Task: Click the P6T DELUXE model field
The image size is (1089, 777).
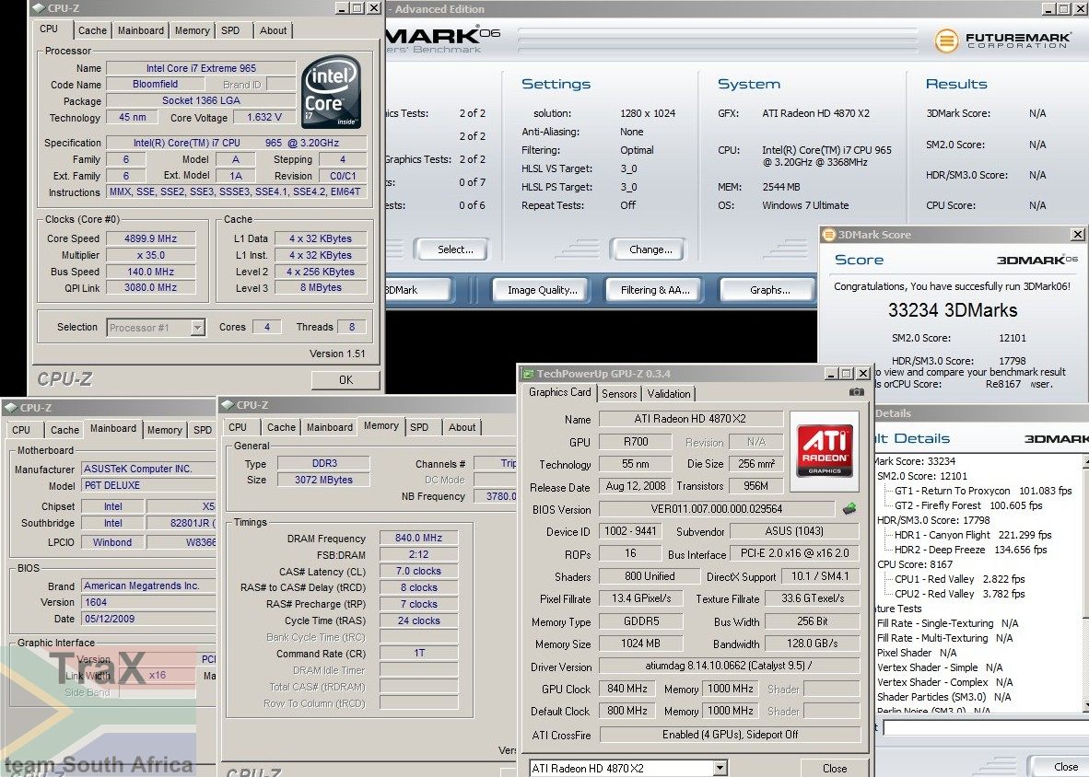Action: (148, 486)
